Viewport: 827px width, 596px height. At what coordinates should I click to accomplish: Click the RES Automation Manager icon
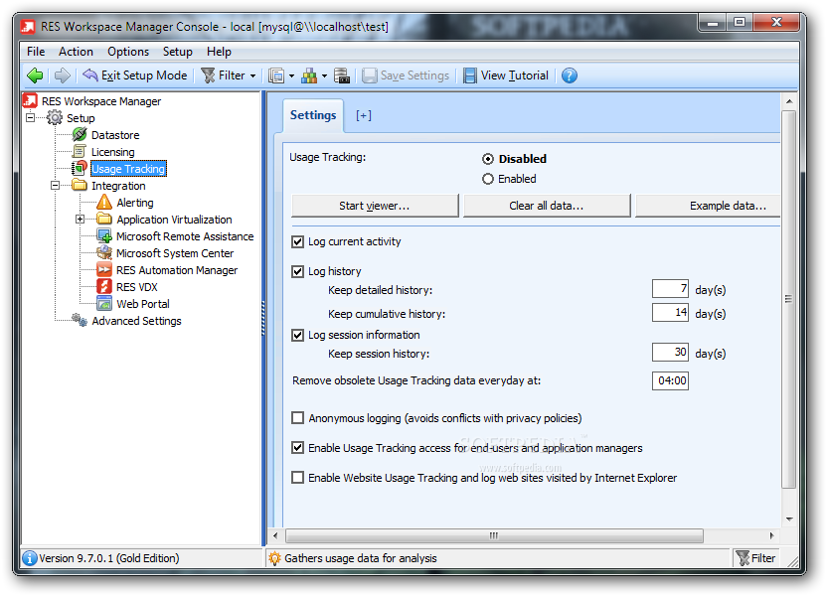[104, 270]
